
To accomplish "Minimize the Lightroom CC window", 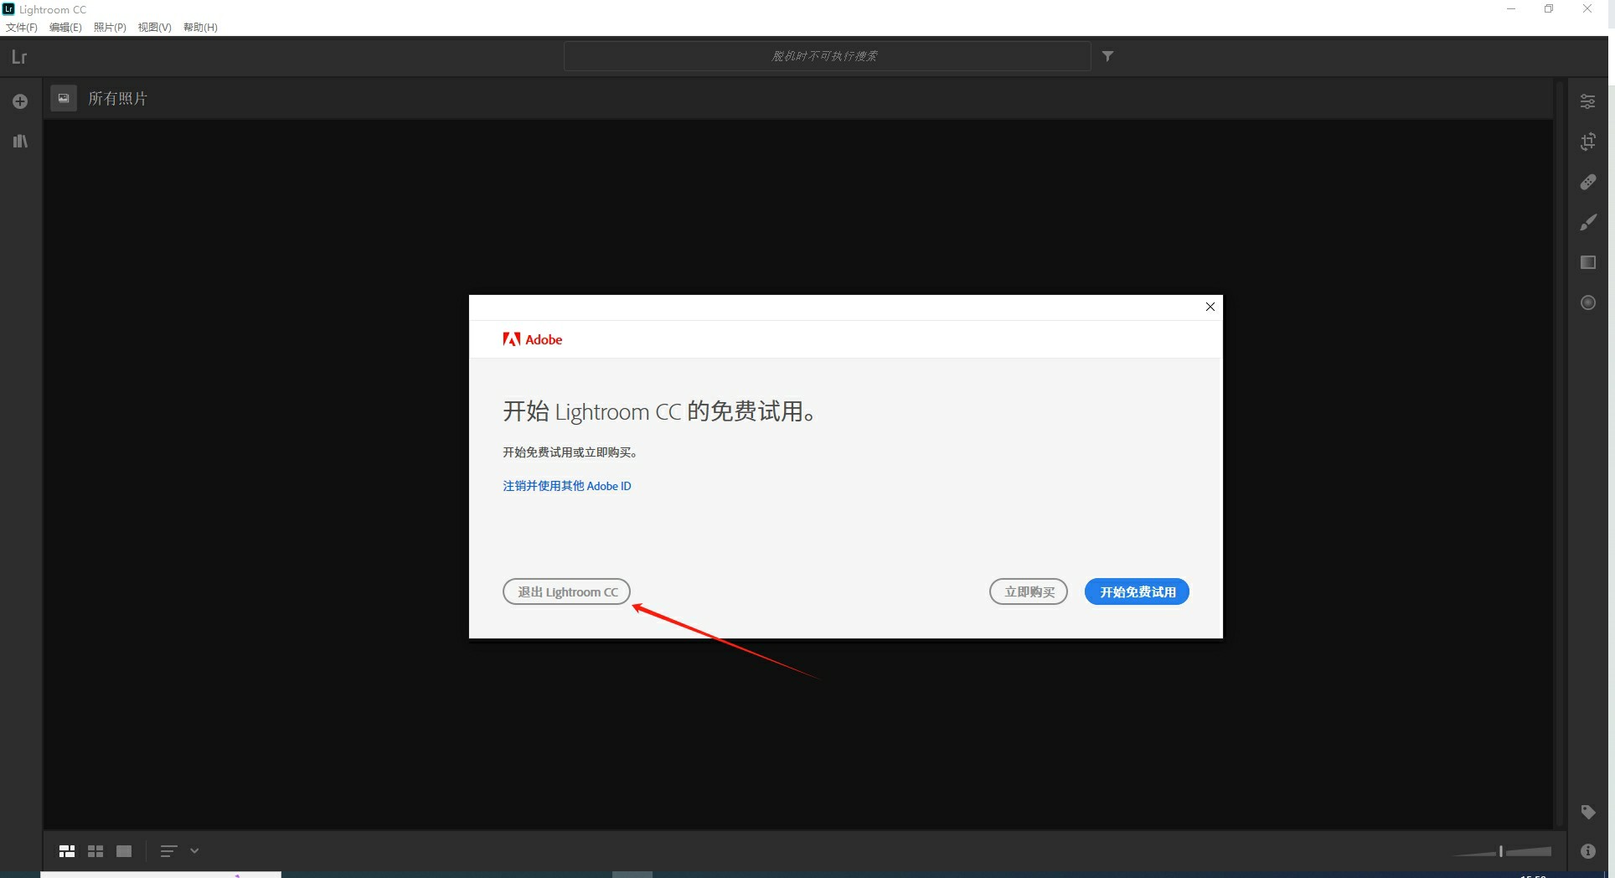I will tap(1511, 9).
